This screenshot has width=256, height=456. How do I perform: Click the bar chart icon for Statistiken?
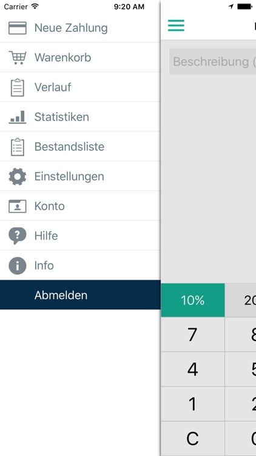pos(18,117)
